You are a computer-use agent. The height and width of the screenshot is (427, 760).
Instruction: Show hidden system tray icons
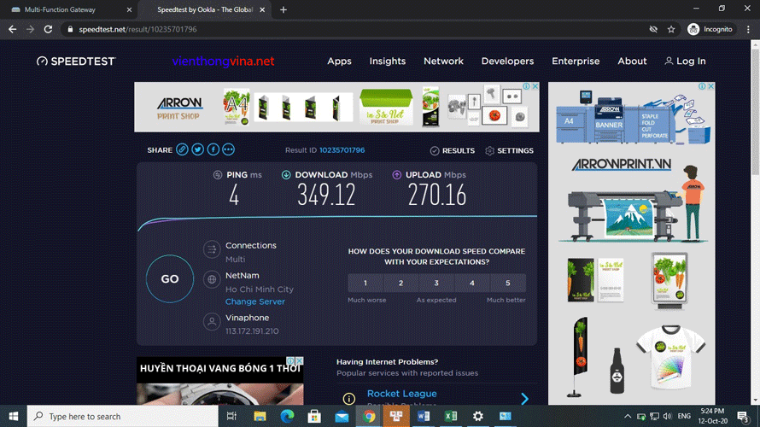pyautogui.click(x=628, y=416)
